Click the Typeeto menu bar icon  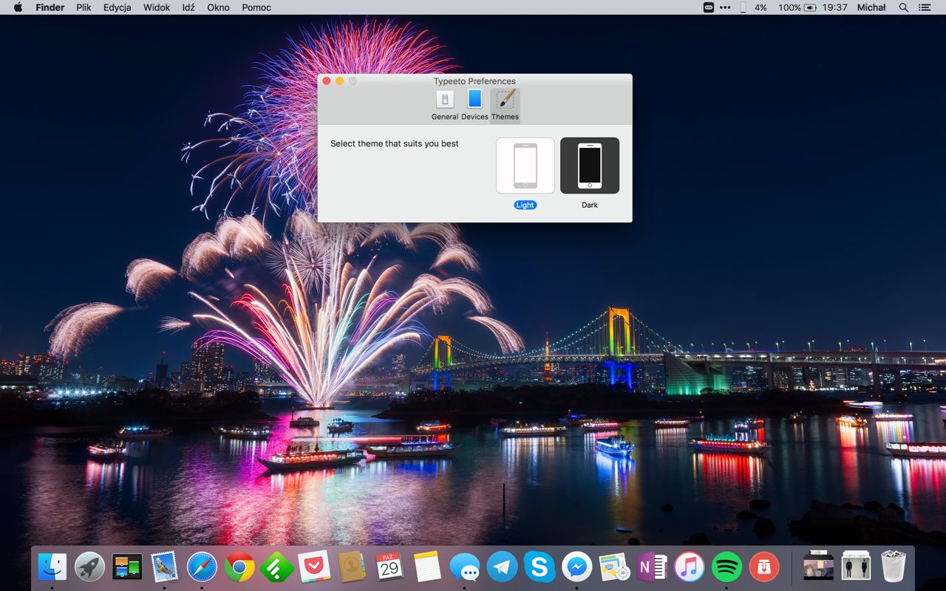709,7
